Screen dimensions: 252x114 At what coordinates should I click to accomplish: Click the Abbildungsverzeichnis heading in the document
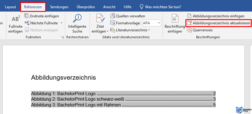point(64,78)
